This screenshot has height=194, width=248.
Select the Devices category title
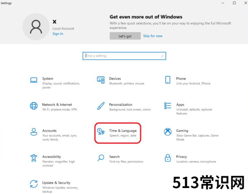[x=115, y=78]
